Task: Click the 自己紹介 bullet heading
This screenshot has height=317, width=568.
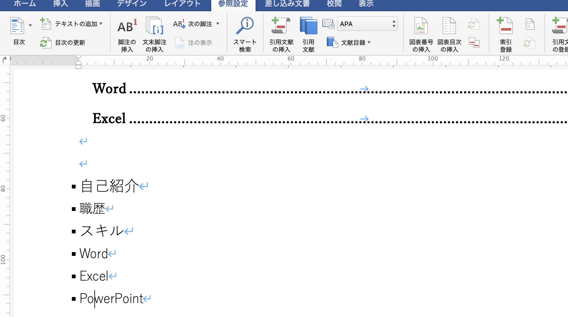Action: tap(109, 186)
